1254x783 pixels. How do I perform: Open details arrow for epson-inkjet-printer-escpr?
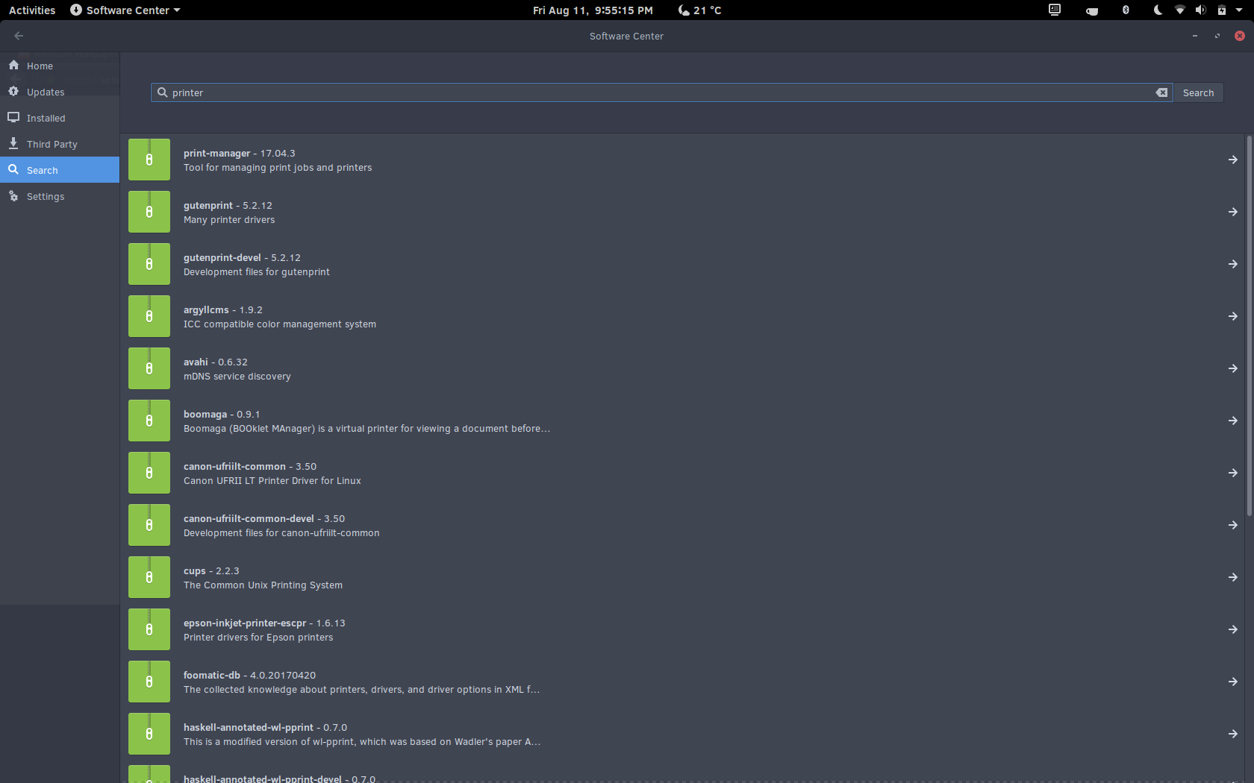pos(1232,629)
